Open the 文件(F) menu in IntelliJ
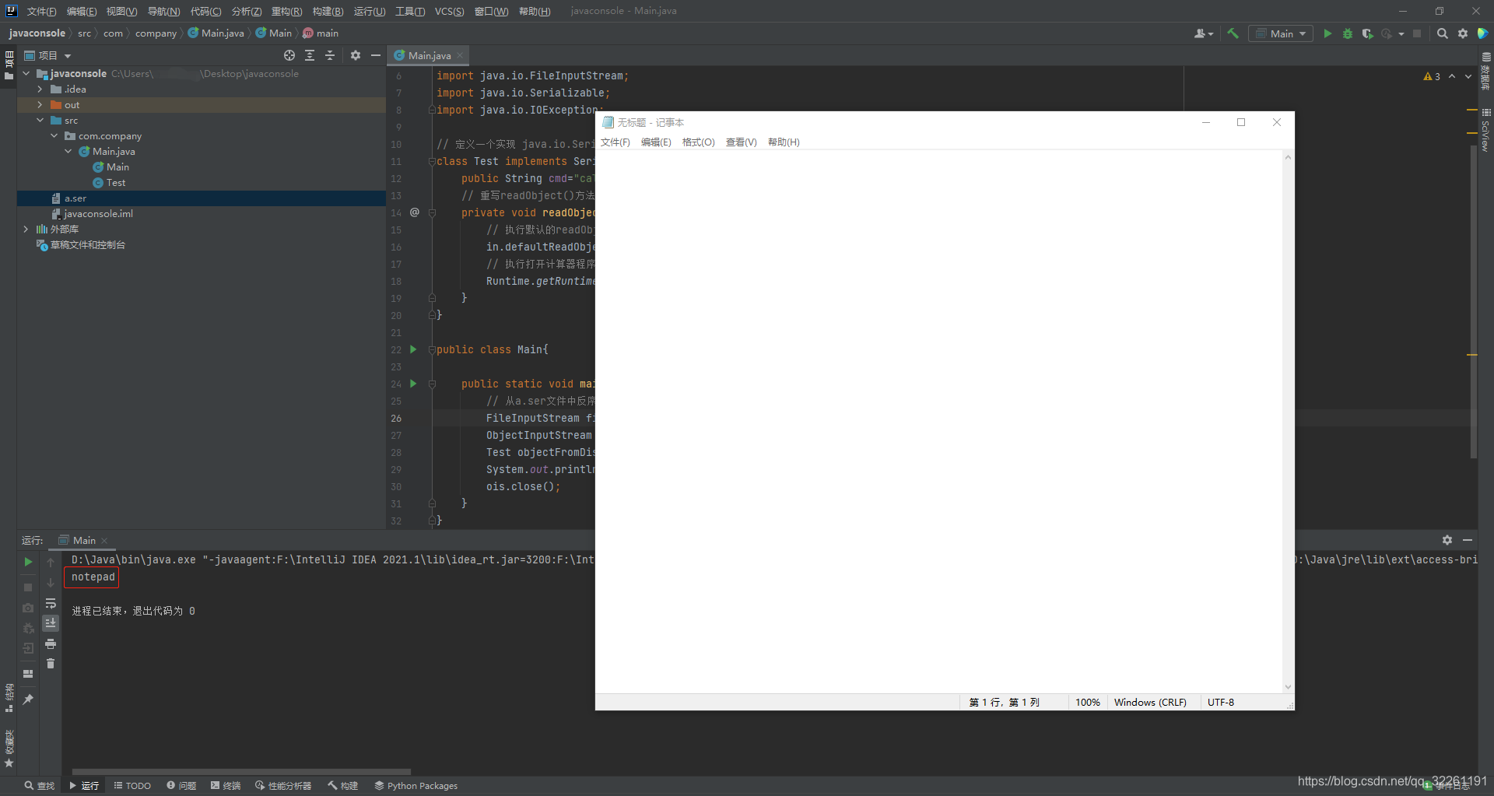The width and height of the screenshot is (1494, 796). pos(41,11)
